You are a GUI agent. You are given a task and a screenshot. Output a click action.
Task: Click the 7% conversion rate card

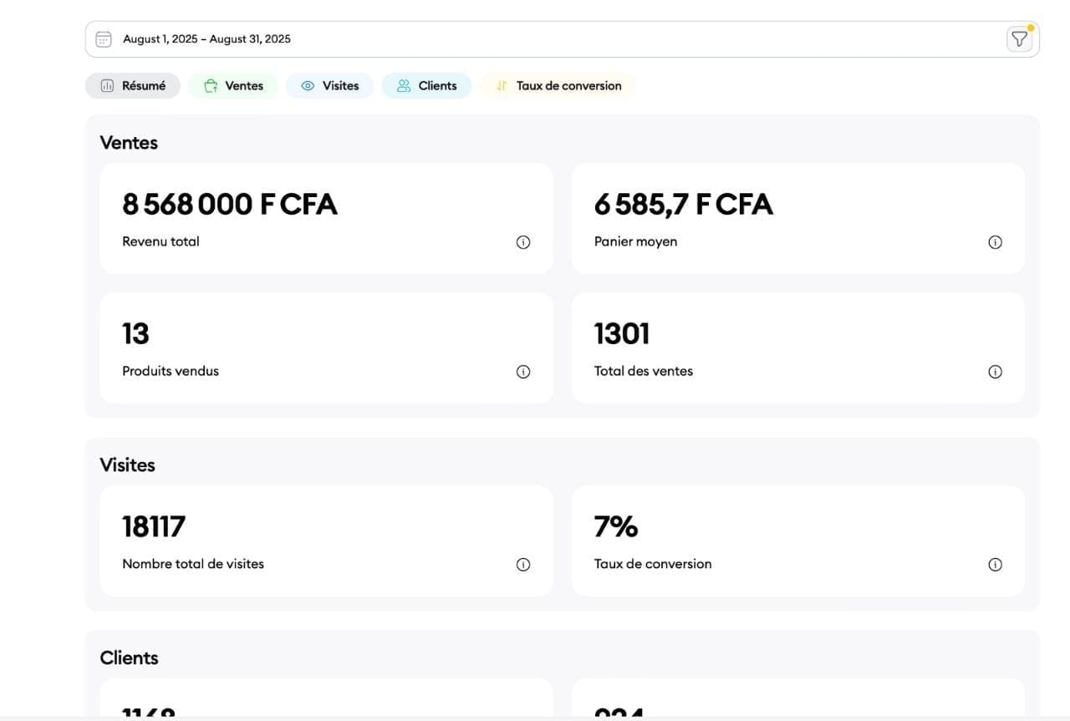(x=798, y=541)
